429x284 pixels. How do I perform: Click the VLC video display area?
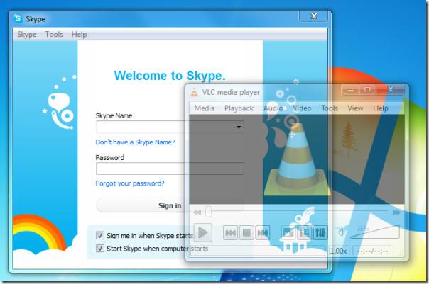click(x=297, y=159)
